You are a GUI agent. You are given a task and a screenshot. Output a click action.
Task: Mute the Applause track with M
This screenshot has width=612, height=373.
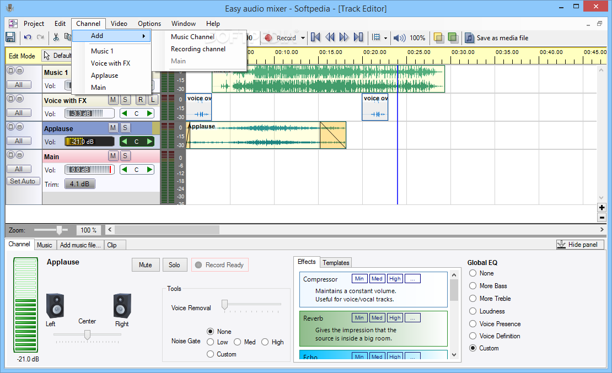pyautogui.click(x=113, y=128)
